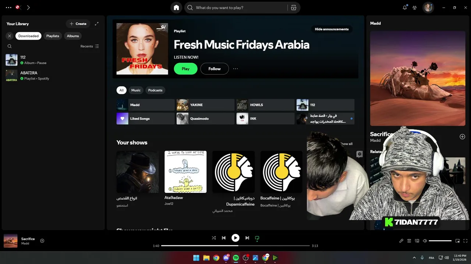Skip to previous track
The width and height of the screenshot is (471, 264).
click(224, 238)
